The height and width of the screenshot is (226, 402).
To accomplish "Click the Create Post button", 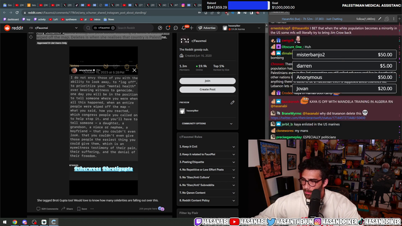I will click(x=207, y=90).
